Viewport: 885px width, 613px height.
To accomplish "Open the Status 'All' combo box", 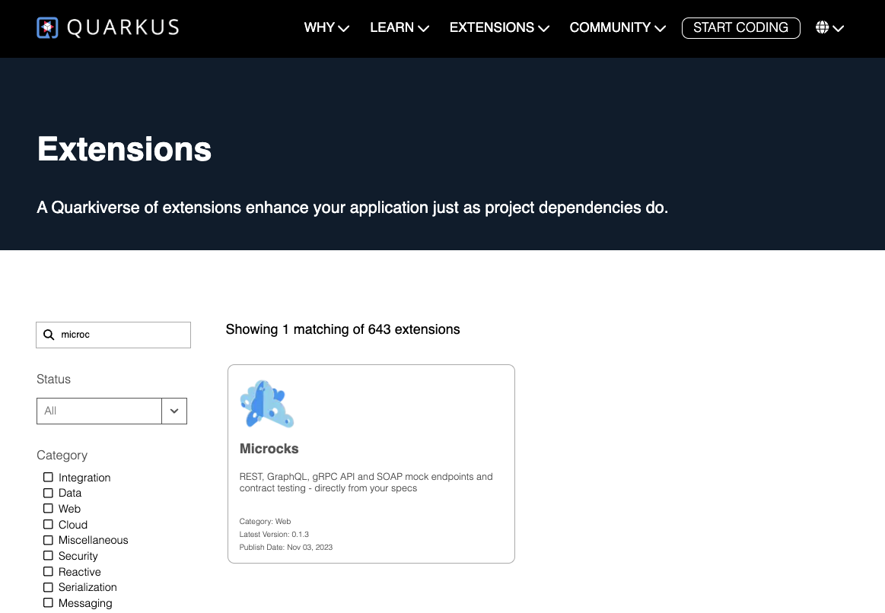I will [112, 411].
